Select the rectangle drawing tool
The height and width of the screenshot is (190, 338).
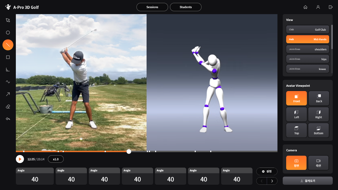8,57
